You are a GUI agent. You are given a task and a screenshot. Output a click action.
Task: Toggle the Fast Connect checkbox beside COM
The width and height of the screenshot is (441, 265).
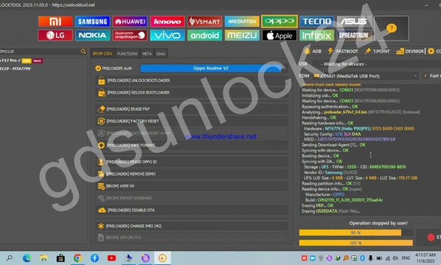pos(425,76)
